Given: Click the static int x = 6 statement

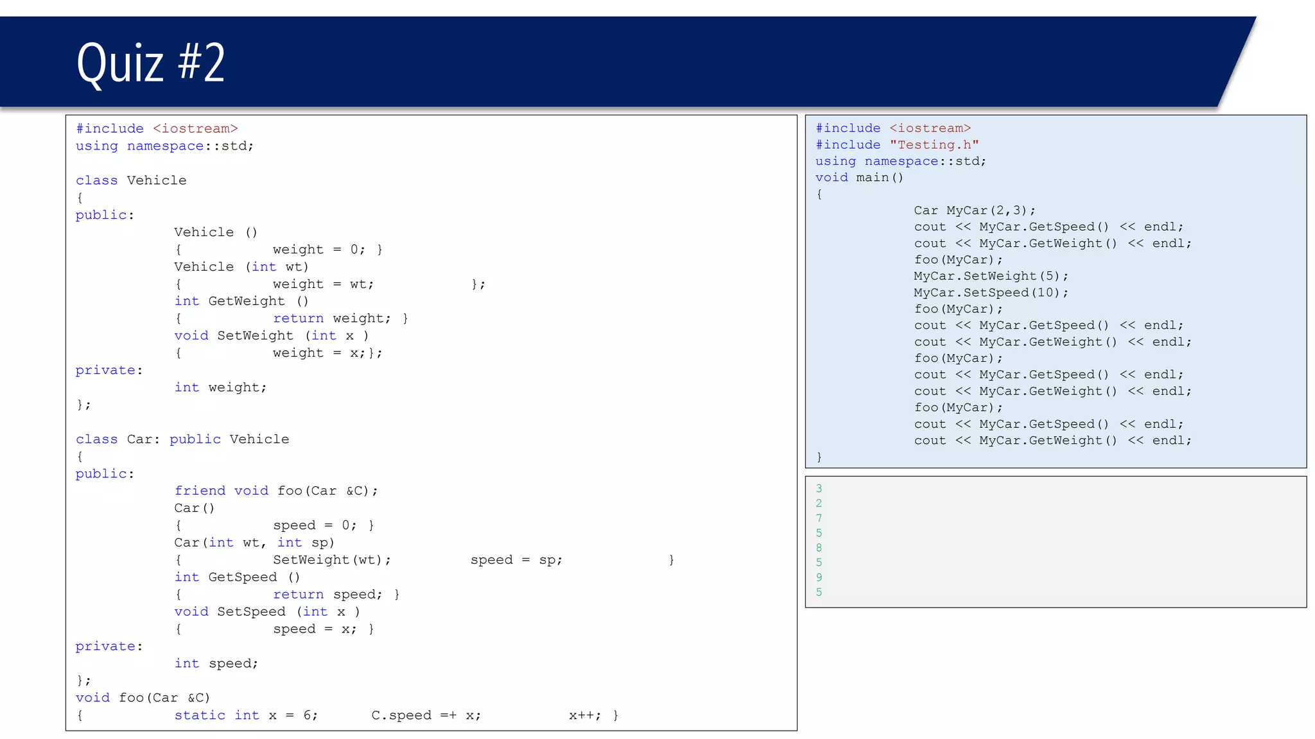Looking at the screenshot, I should 246,715.
